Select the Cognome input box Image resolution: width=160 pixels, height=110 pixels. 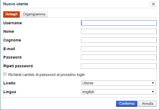click(119, 40)
